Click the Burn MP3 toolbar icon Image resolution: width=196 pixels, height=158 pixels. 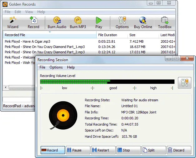click(78, 23)
